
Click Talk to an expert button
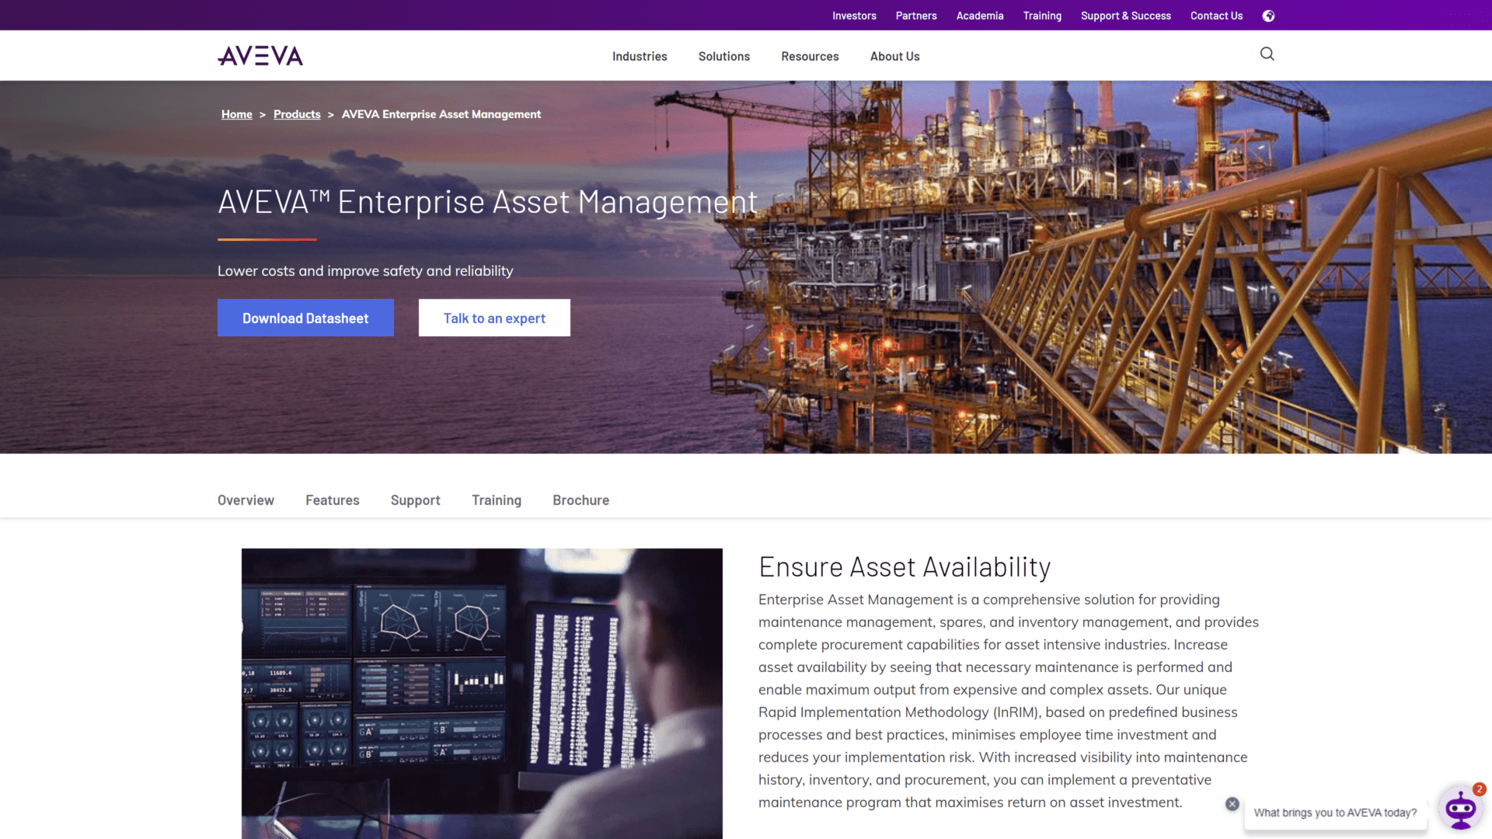tap(494, 318)
